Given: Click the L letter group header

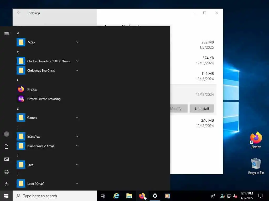Looking at the screenshot, I should pyautogui.click(x=18, y=175).
